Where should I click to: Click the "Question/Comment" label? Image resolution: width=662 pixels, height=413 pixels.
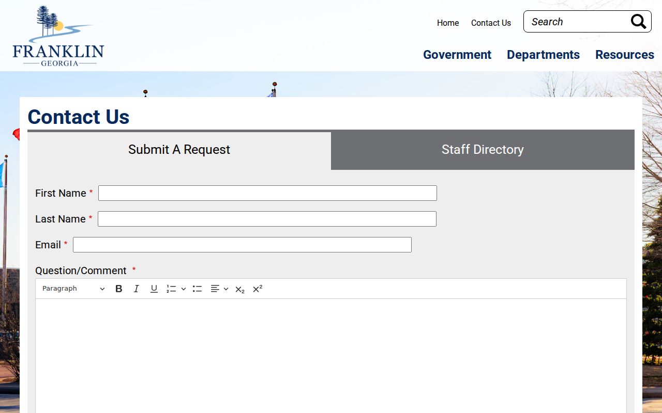[81, 271]
